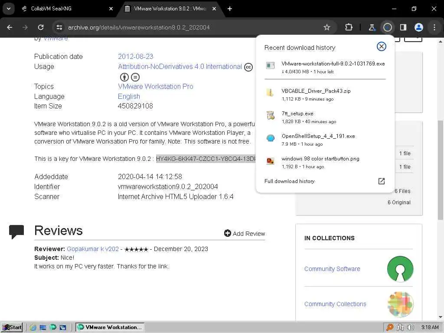
Task: Click the Community Software keyhole logo
Action: [x=400, y=269]
